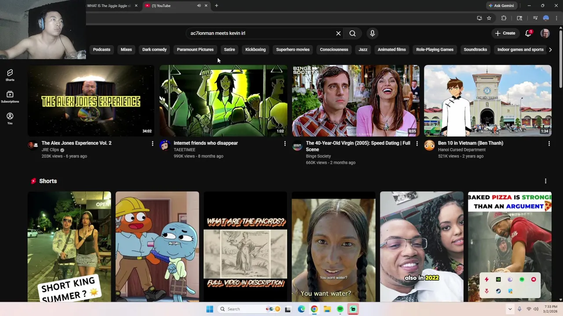Image resolution: width=563 pixels, height=316 pixels.
Task: Bookmark this page with star icon
Action: (489, 18)
